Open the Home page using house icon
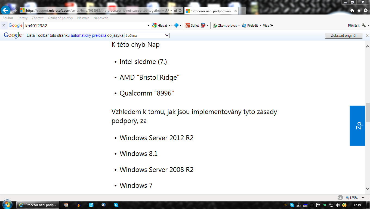370x209 pixels. [353, 10]
